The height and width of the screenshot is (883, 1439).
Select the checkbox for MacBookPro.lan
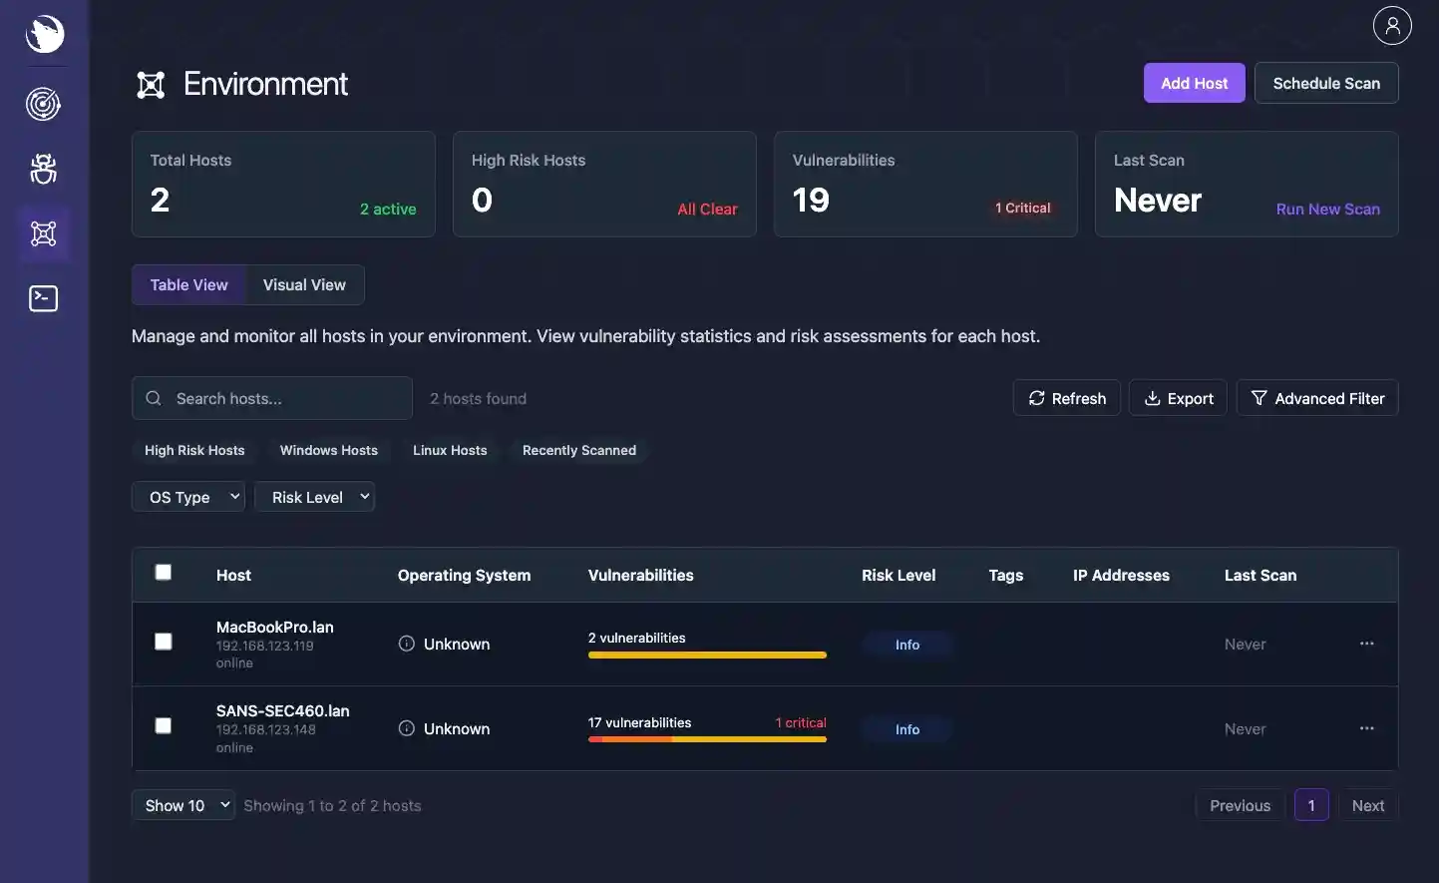pyautogui.click(x=163, y=641)
